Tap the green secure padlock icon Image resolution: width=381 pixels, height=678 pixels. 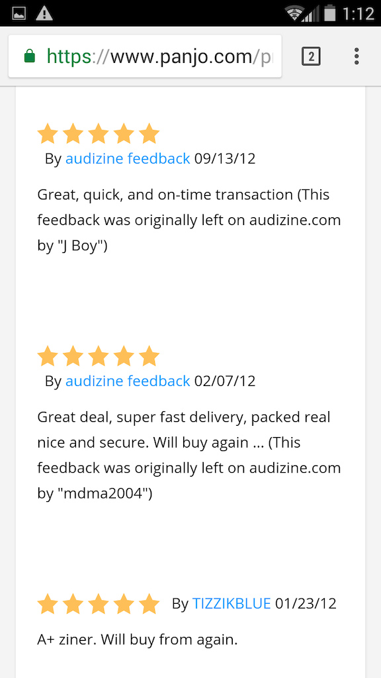coord(29,56)
